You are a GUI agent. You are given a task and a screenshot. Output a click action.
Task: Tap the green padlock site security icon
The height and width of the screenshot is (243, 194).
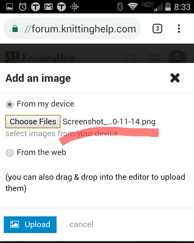click(x=15, y=29)
